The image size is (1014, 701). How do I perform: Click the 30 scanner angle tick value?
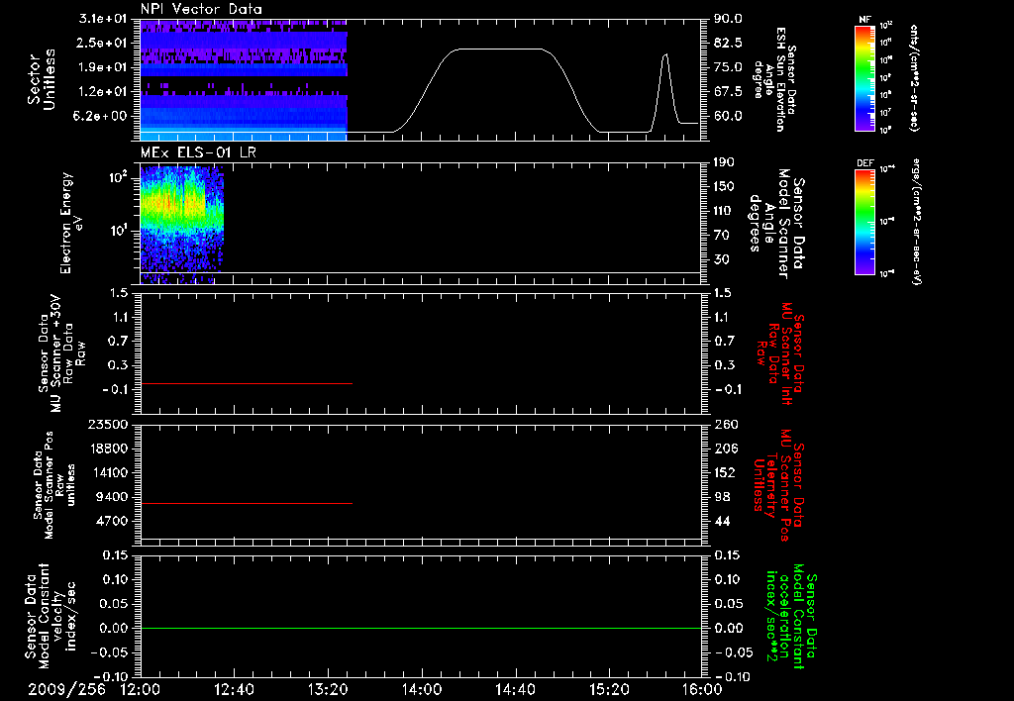tap(721, 260)
